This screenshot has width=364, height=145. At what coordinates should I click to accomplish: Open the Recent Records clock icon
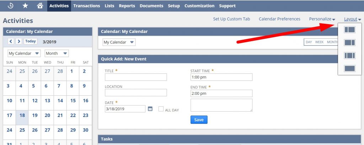10,6
